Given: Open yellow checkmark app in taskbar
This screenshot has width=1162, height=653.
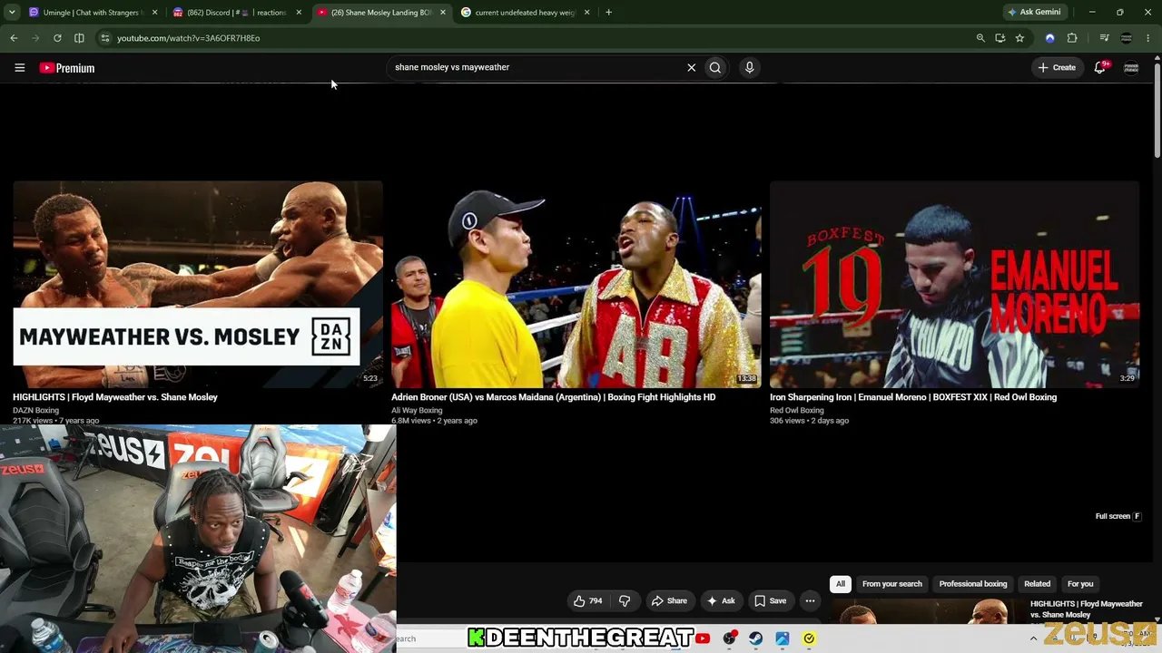Looking at the screenshot, I should pos(809,638).
